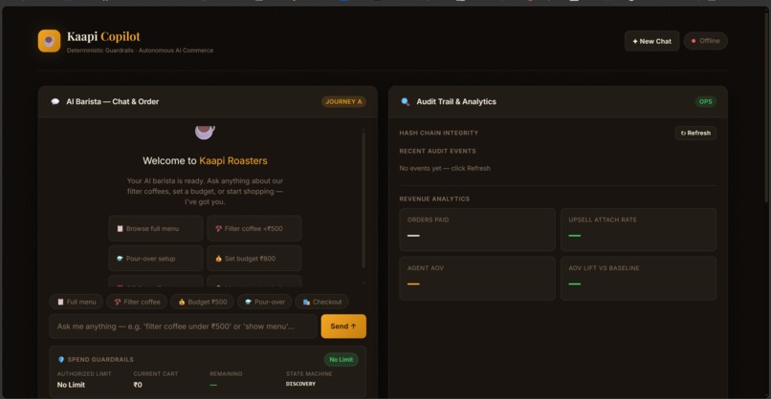The width and height of the screenshot is (771, 399).
Task: Click the AGENT AOV card
Action: 477,278
